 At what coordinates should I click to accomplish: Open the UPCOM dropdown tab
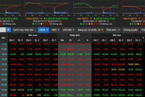pos(68,30)
